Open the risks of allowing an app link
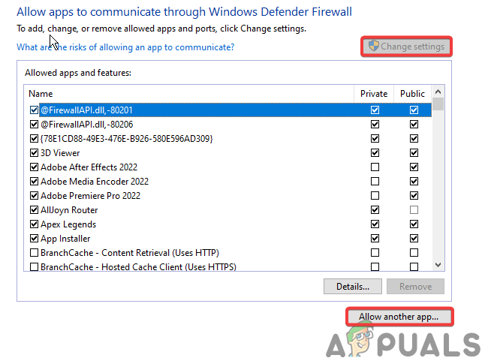 click(125, 47)
